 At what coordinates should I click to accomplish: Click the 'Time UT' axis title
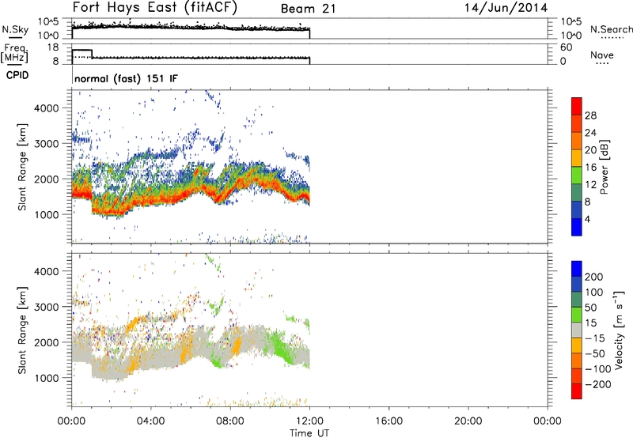[x=309, y=433]
